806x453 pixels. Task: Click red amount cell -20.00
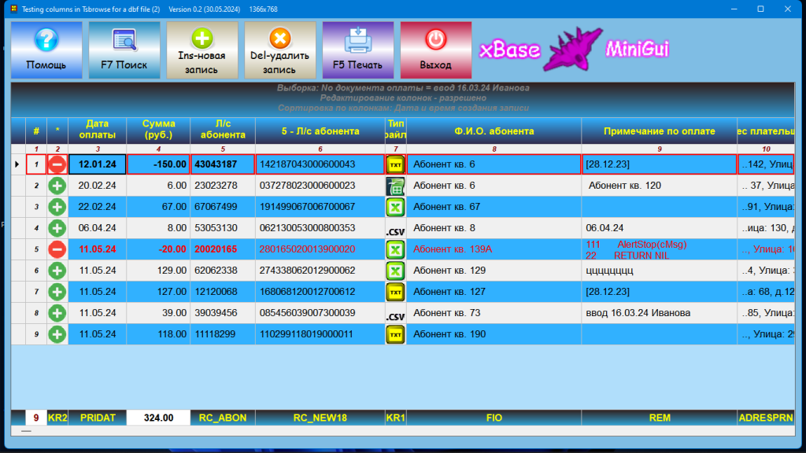[x=158, y=249]
